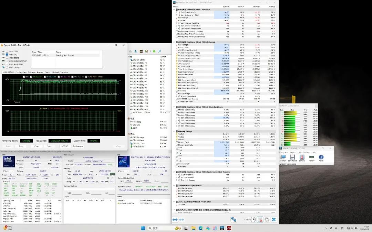The width and height of the screenshot is (372, 232).
Task: Enable the Stress cache checkbox
Action: pos(7,58)
